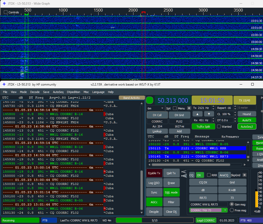Decrease Report -16 with stepper down arrow
The width and height of the screenshot is (263, 224).
(235, 109)
